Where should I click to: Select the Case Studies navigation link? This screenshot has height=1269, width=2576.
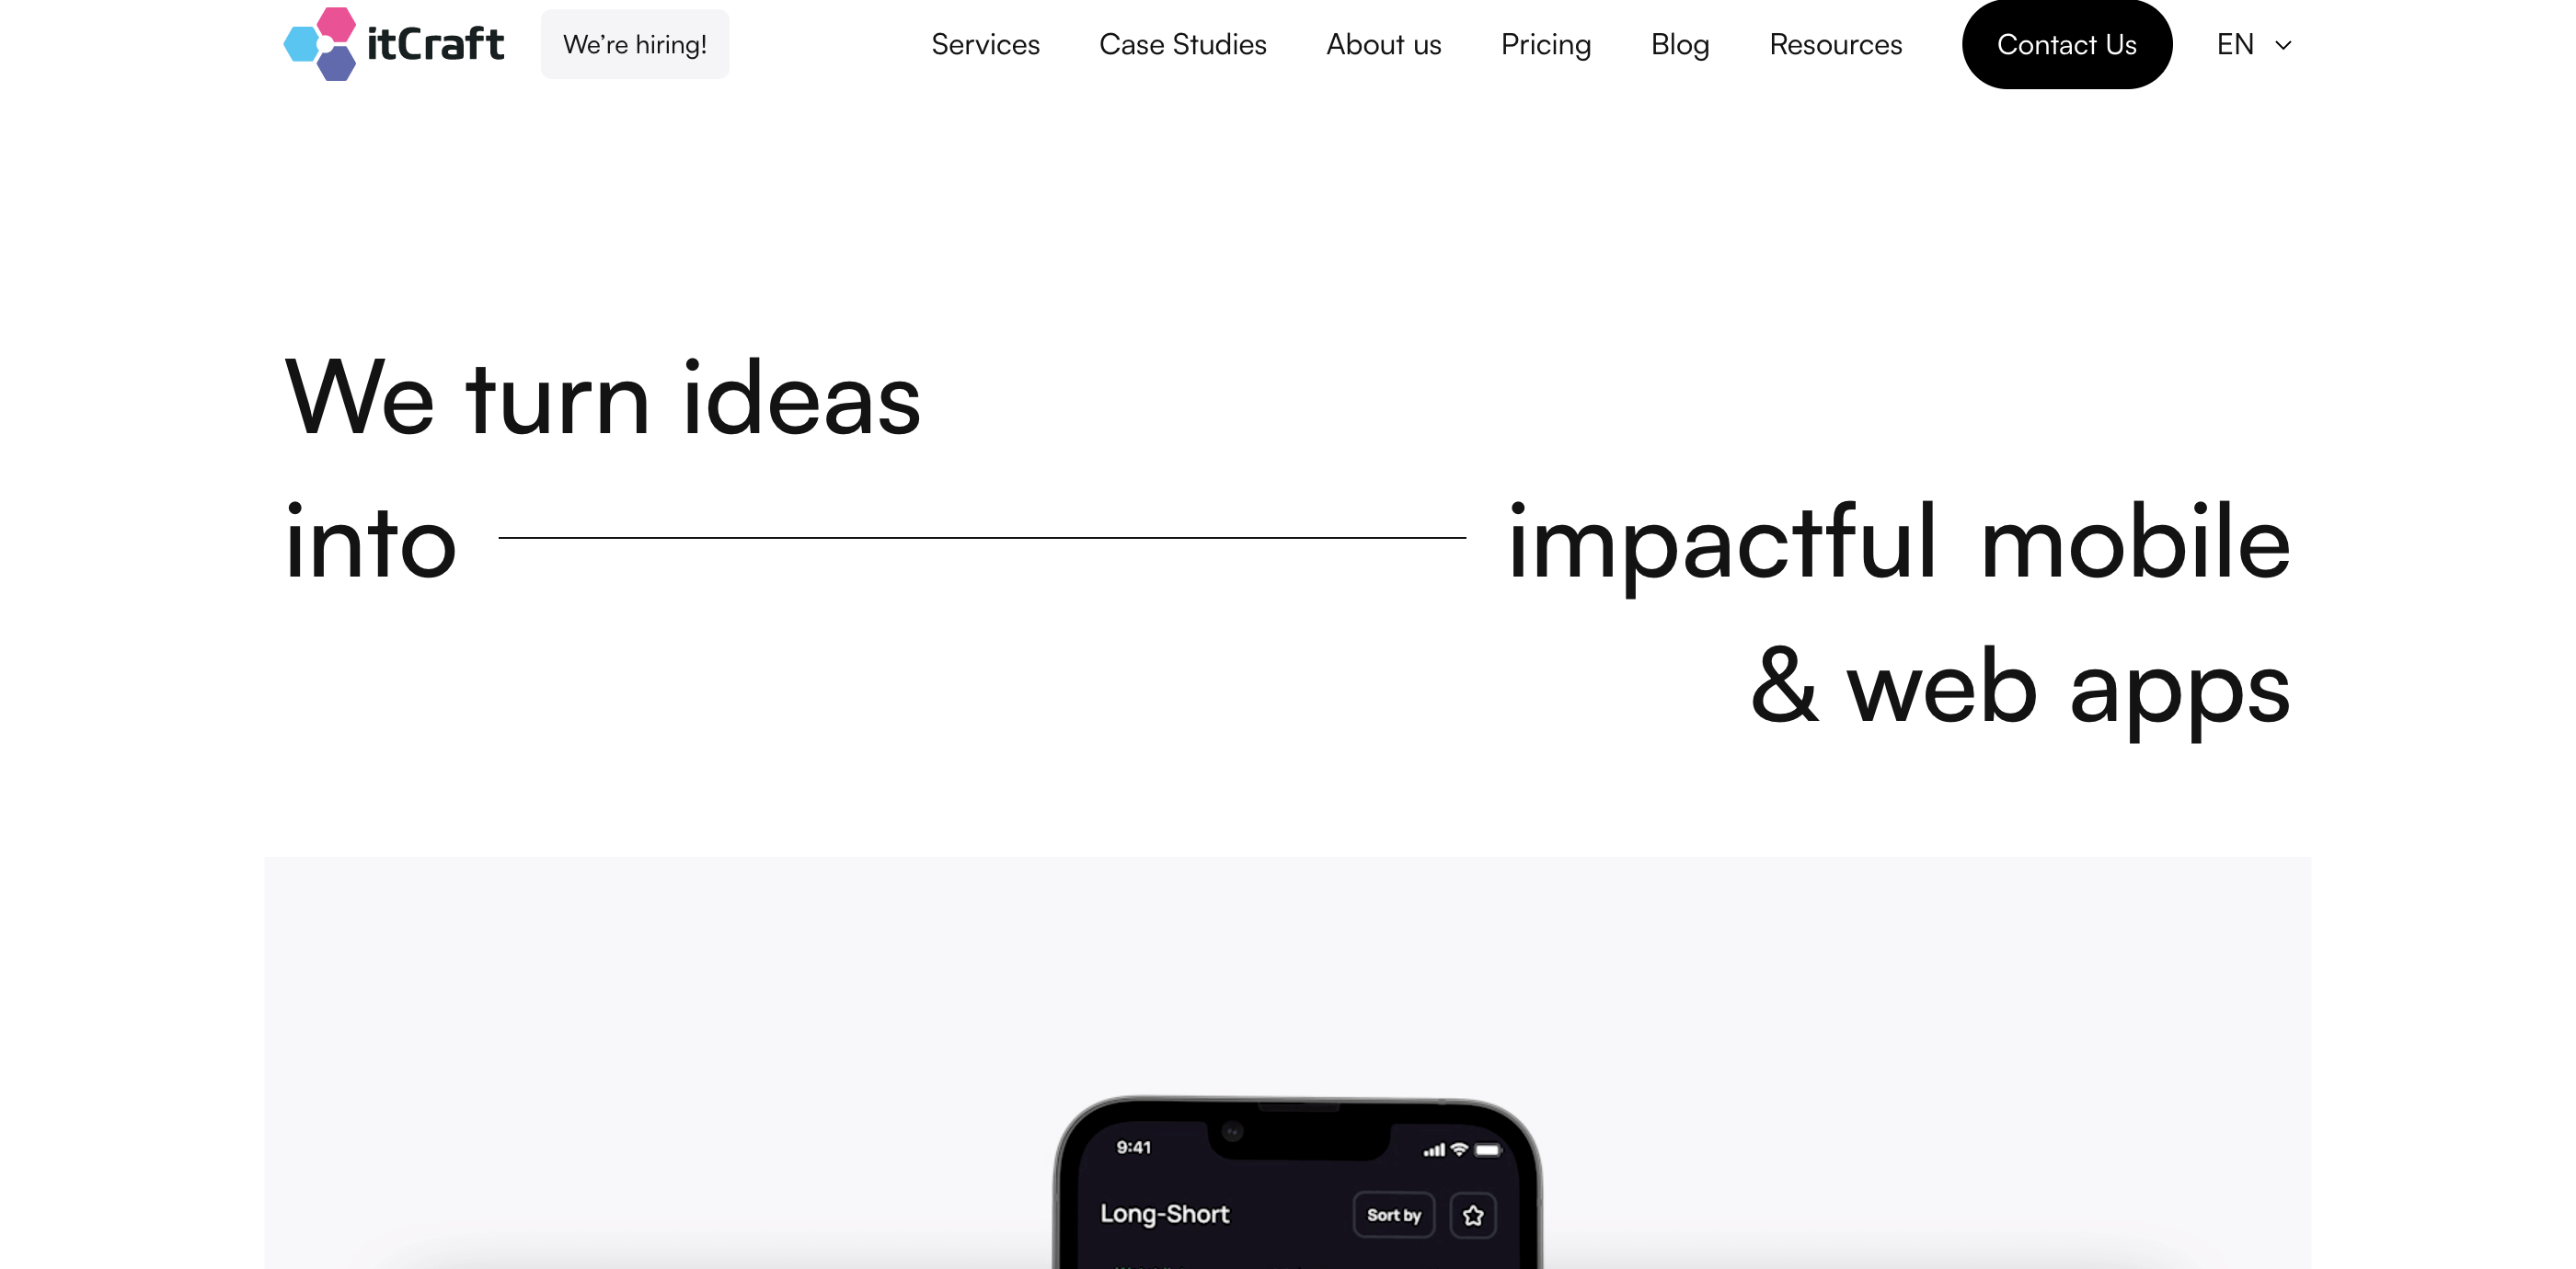click(1183, 44)
